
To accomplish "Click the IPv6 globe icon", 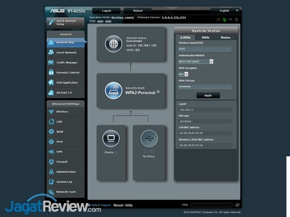I will pyautogui.click(x=51, y=142).
